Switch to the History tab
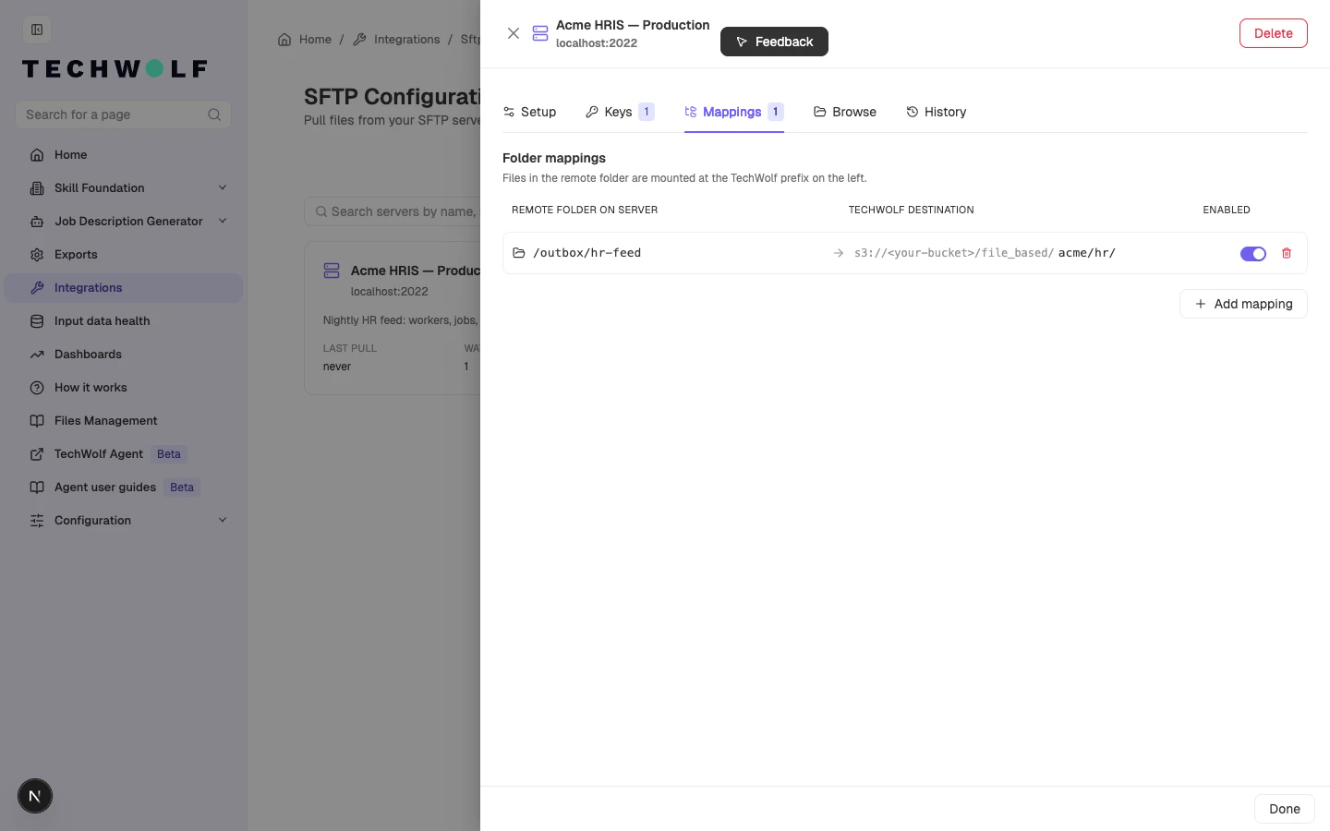 pyautogui.click(x=937, y=112)
